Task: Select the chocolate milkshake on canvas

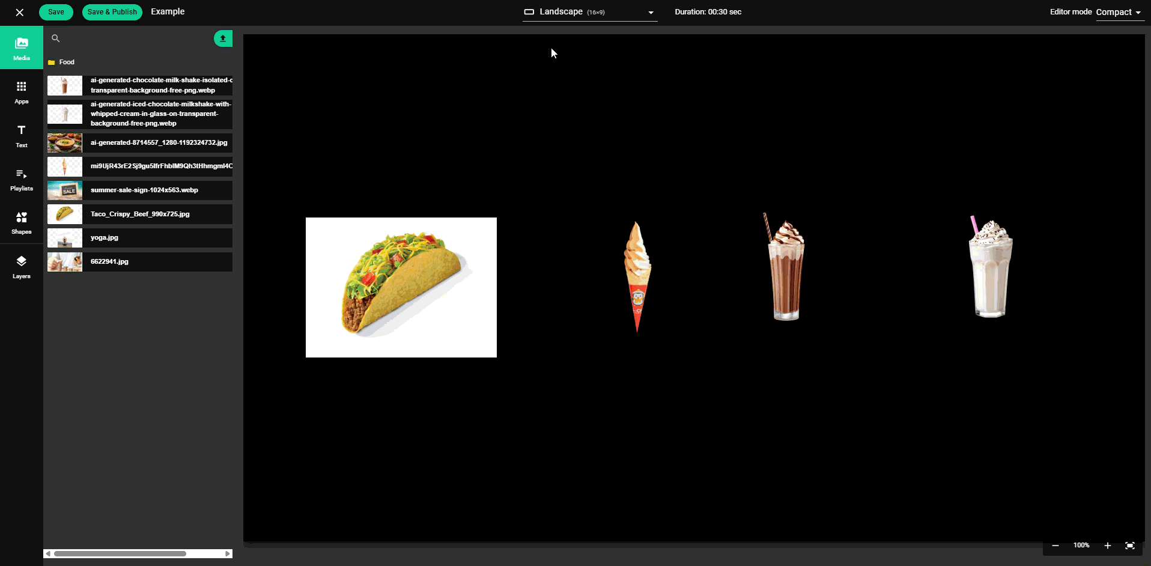Action: pyautogui.click(x=785, y=266)
